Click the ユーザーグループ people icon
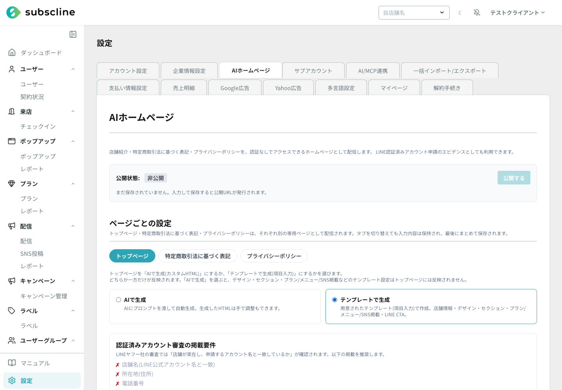Image resolution: width=562 pixels, height=390 pixels. pos(12,340)
